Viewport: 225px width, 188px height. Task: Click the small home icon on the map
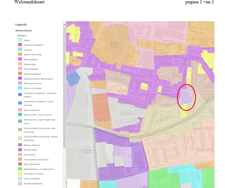coord(70,34)
